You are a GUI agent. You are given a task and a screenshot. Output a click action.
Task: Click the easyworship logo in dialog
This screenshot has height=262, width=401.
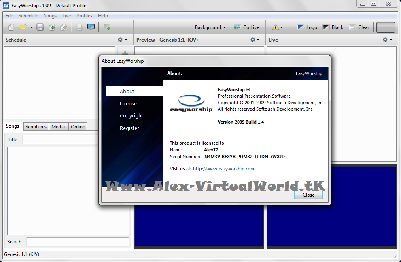[191, 103]
